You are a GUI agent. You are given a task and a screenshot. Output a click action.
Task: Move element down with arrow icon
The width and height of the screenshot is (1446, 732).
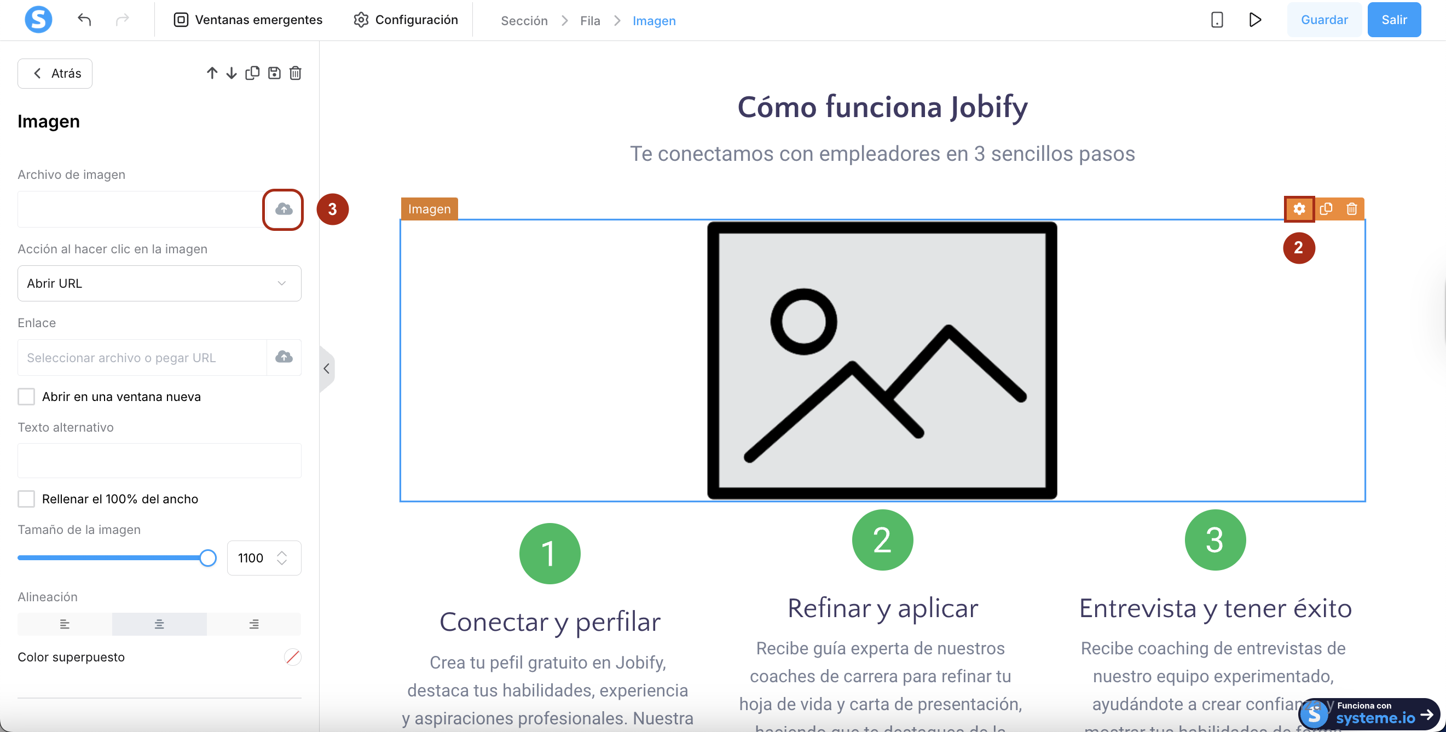pyautogui.click(x=232, y=73)
